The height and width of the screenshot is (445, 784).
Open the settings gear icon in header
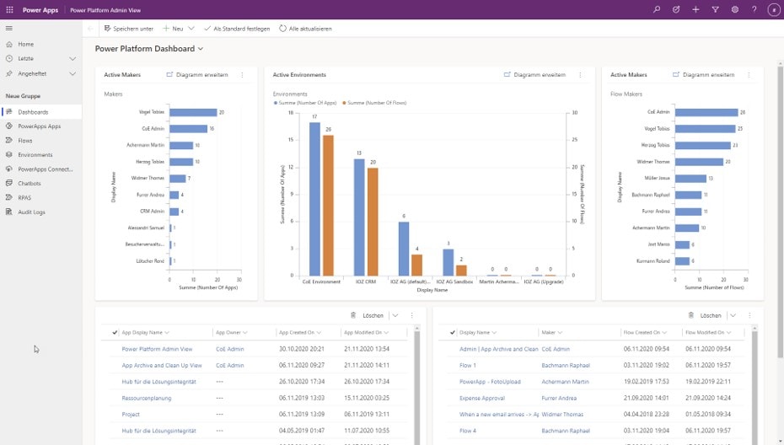point(734,9)
